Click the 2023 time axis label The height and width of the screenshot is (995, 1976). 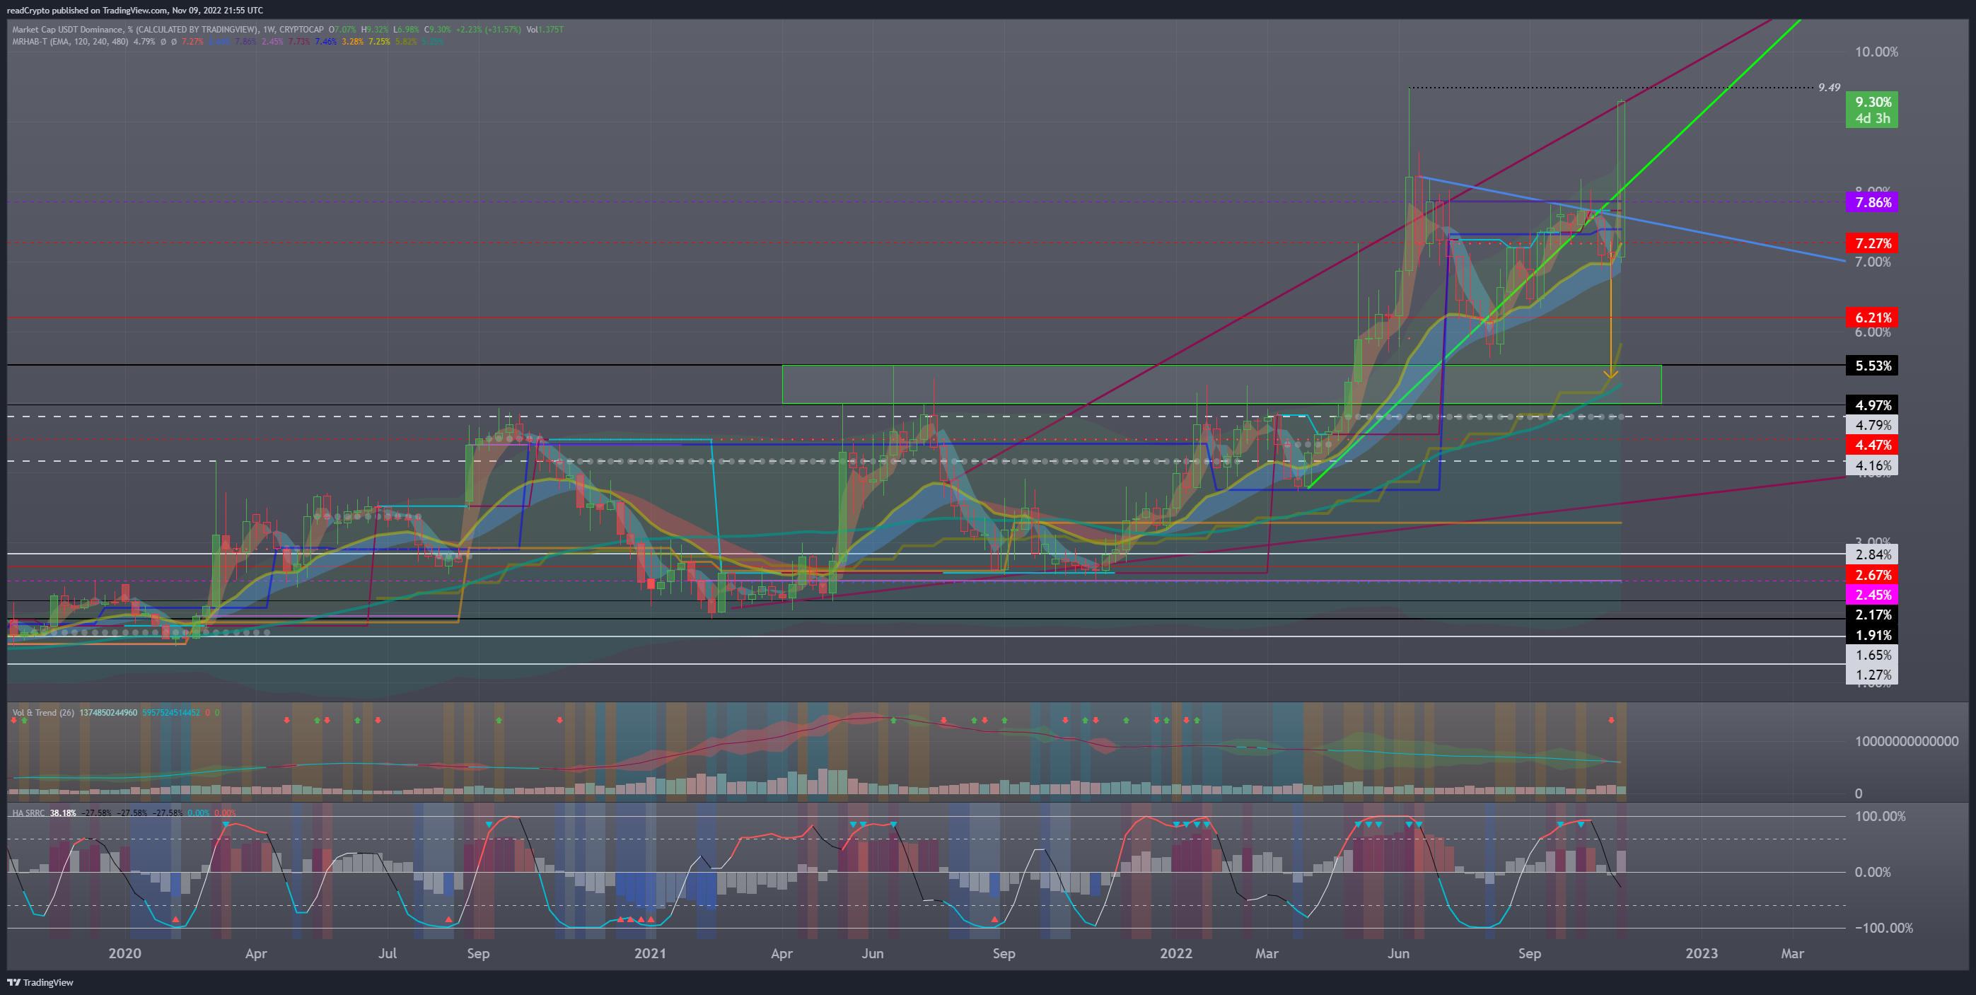pos(1702,953)
